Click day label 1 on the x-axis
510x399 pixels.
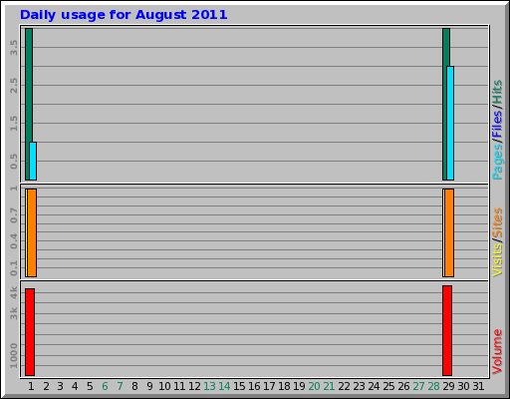[x=31, y=386]
